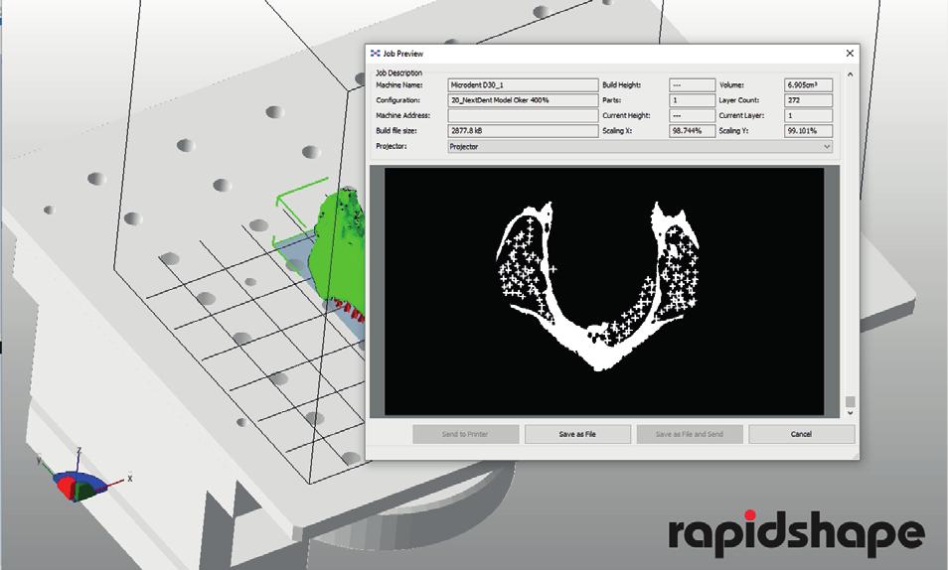Select the Scaling Y value field
This screenshot has height=570, width=948.
[808, 130]
